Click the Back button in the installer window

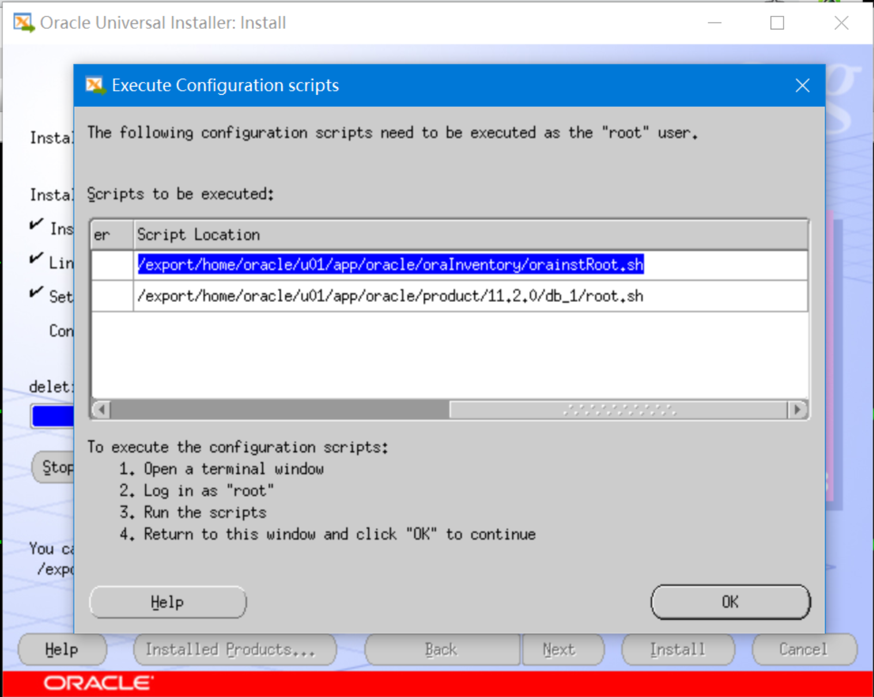(x=442, y=649)
